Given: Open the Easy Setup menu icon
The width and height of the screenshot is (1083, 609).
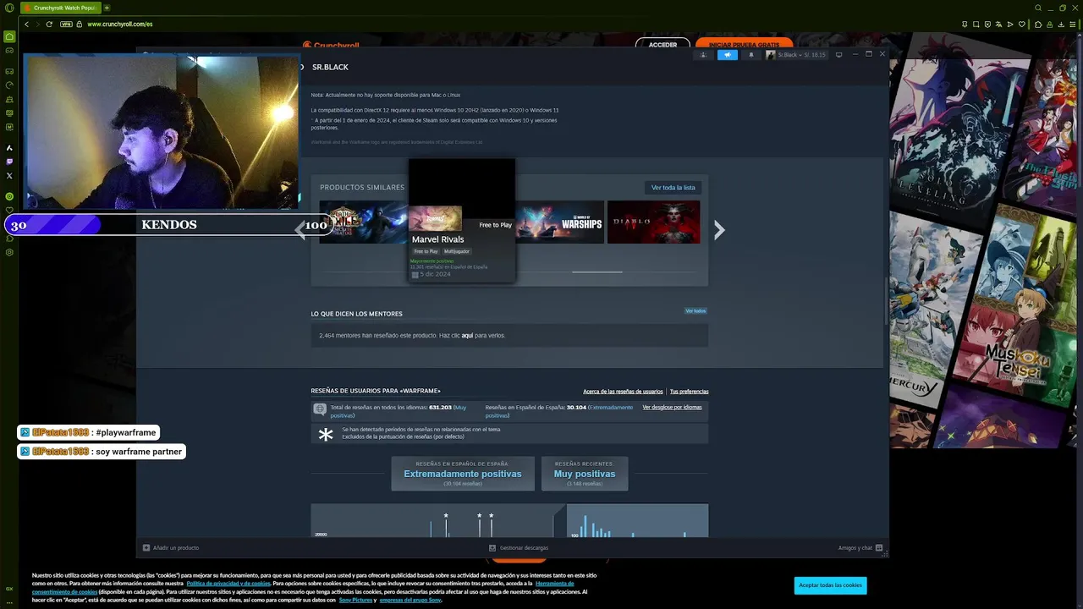Looking at the screenshot, I should tap(1073, 25).
